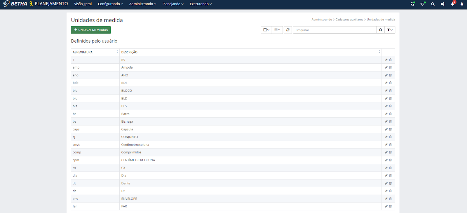This screenshot has width=467, height=213.
Task: Delete the FAR row
Action: (391, 206)
